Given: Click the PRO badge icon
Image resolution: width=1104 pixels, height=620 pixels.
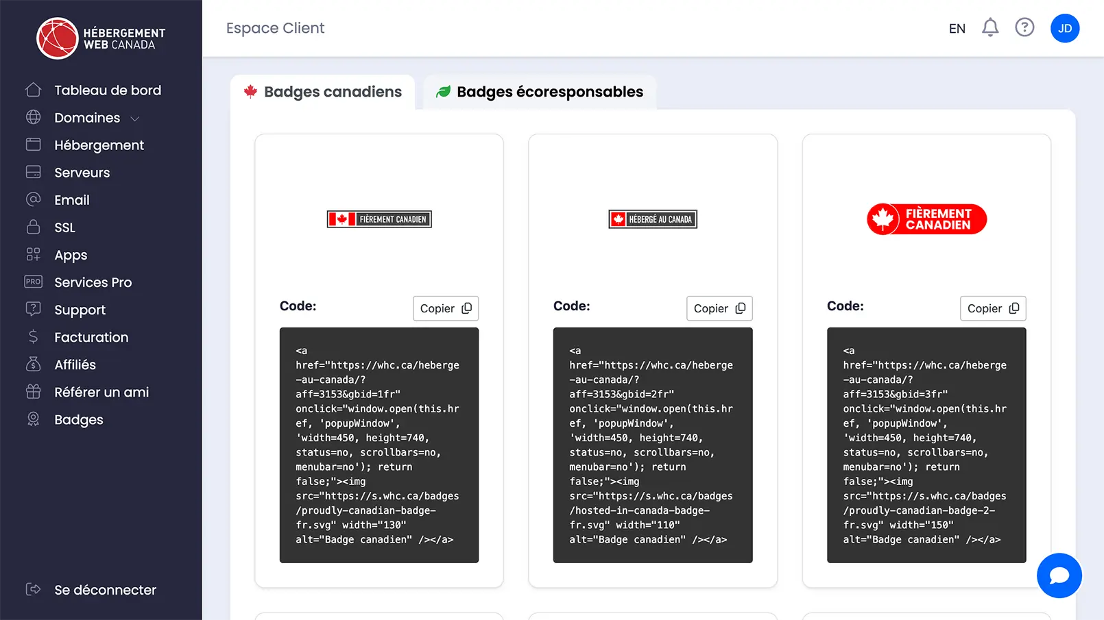Looking at the screenshot, I should coord(33,282).
